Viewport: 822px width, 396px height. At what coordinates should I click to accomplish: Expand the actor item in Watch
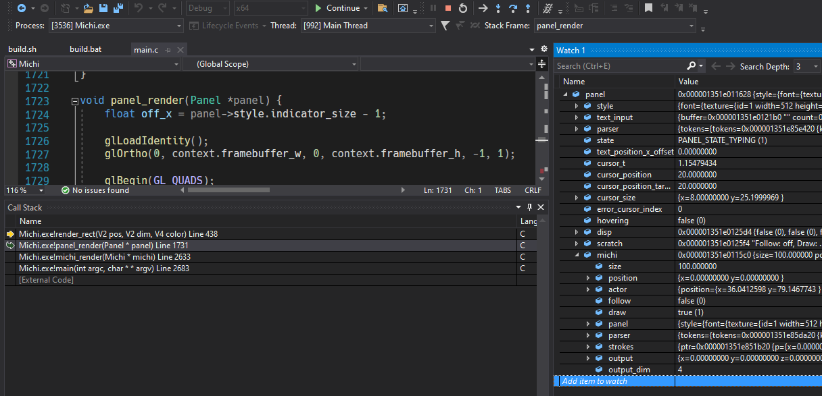(x=588, y=289)
